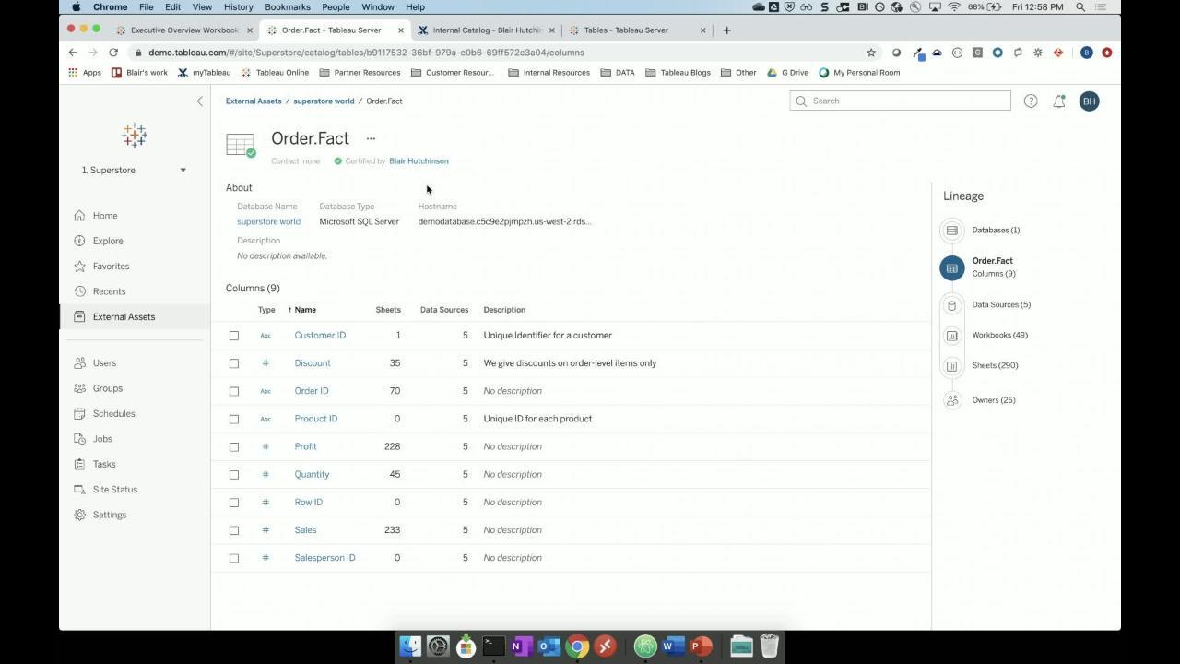Tick the Discount row checkbox

[234, 363]
